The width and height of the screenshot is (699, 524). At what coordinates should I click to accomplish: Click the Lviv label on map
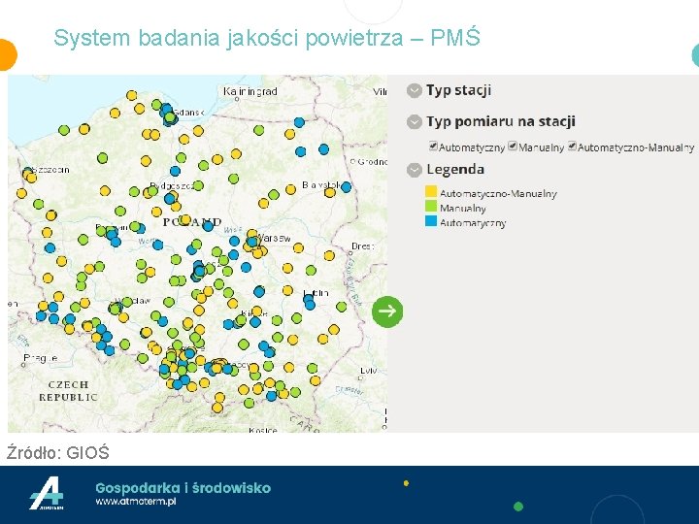369,371
